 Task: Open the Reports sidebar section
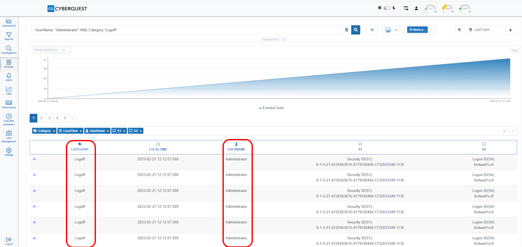click(x=9, y=36)
